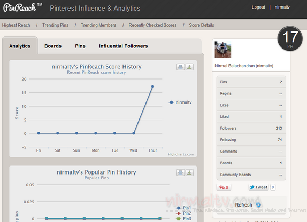Image resolution: width=307 pixels, height=222 pixels.
Task: Print the PinReach Score History chart
Action: (x=180, y=67)
